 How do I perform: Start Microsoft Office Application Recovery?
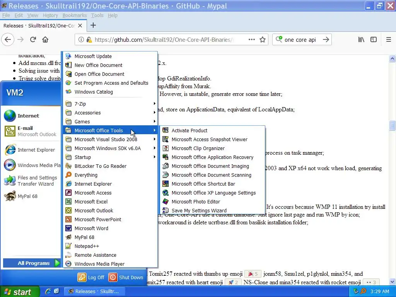tap(212, 157)
